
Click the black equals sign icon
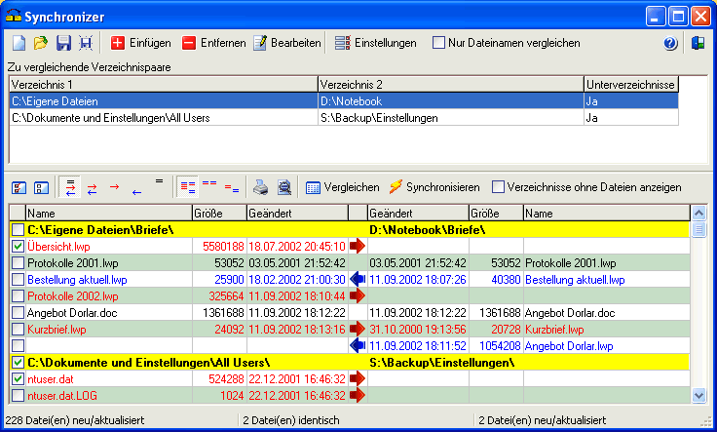point(159,181)
